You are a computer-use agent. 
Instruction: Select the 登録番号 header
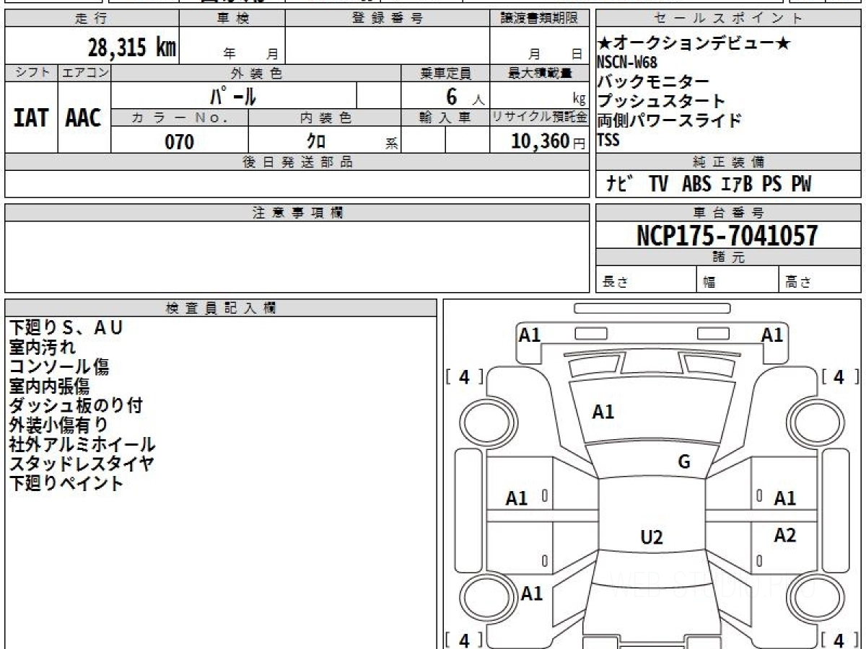388,19
